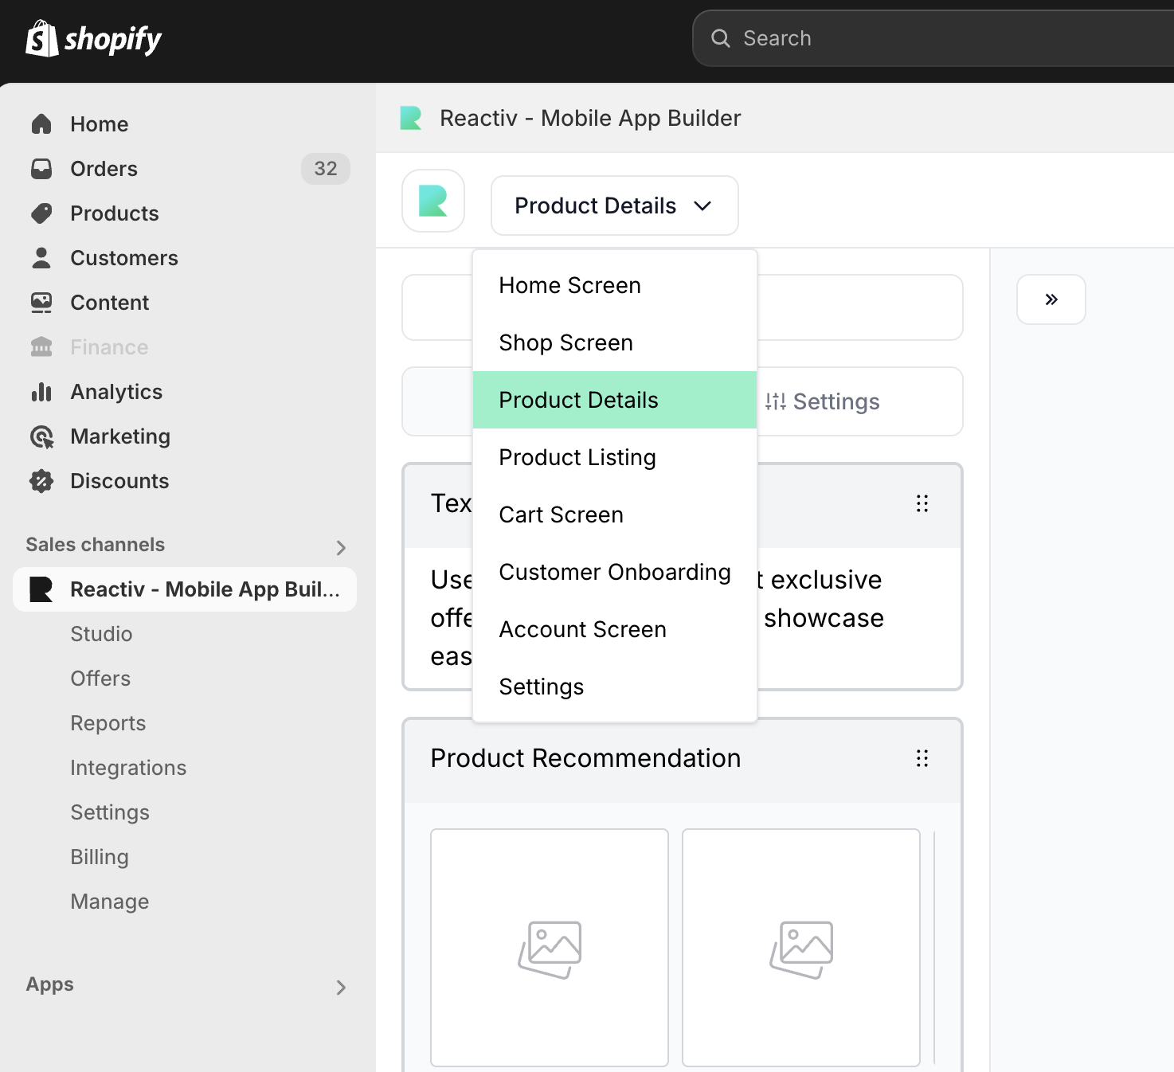Image resolution: width=1174 pixels, height=1072 pixels.
Task: Click the double-chevron panel toggle button
Action: (x=1051, y=299)
